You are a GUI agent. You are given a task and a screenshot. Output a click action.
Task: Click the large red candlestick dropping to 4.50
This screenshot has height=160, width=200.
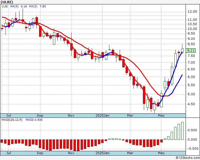coord(144,95)
